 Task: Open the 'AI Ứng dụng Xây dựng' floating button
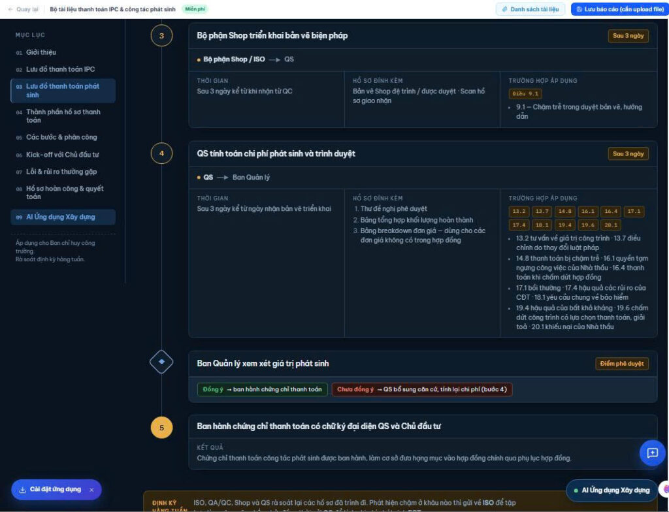pos(612,490)
